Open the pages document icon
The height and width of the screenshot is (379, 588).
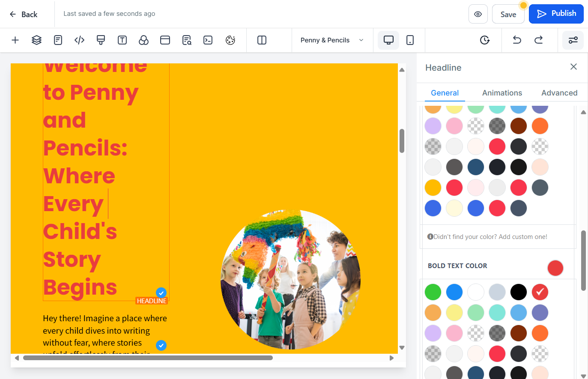(58, 40)
